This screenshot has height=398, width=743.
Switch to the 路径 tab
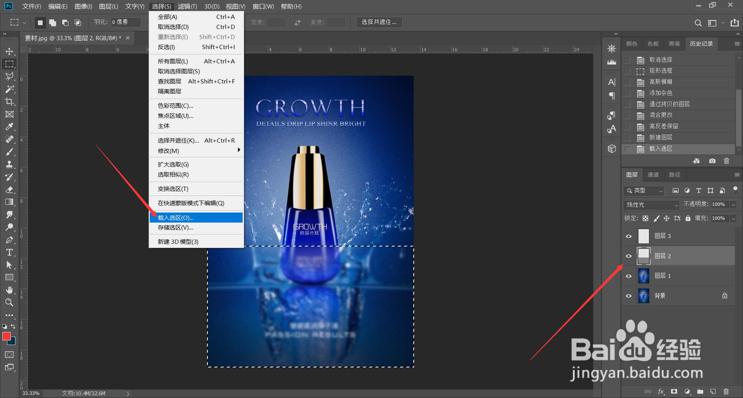click(675, 175)
